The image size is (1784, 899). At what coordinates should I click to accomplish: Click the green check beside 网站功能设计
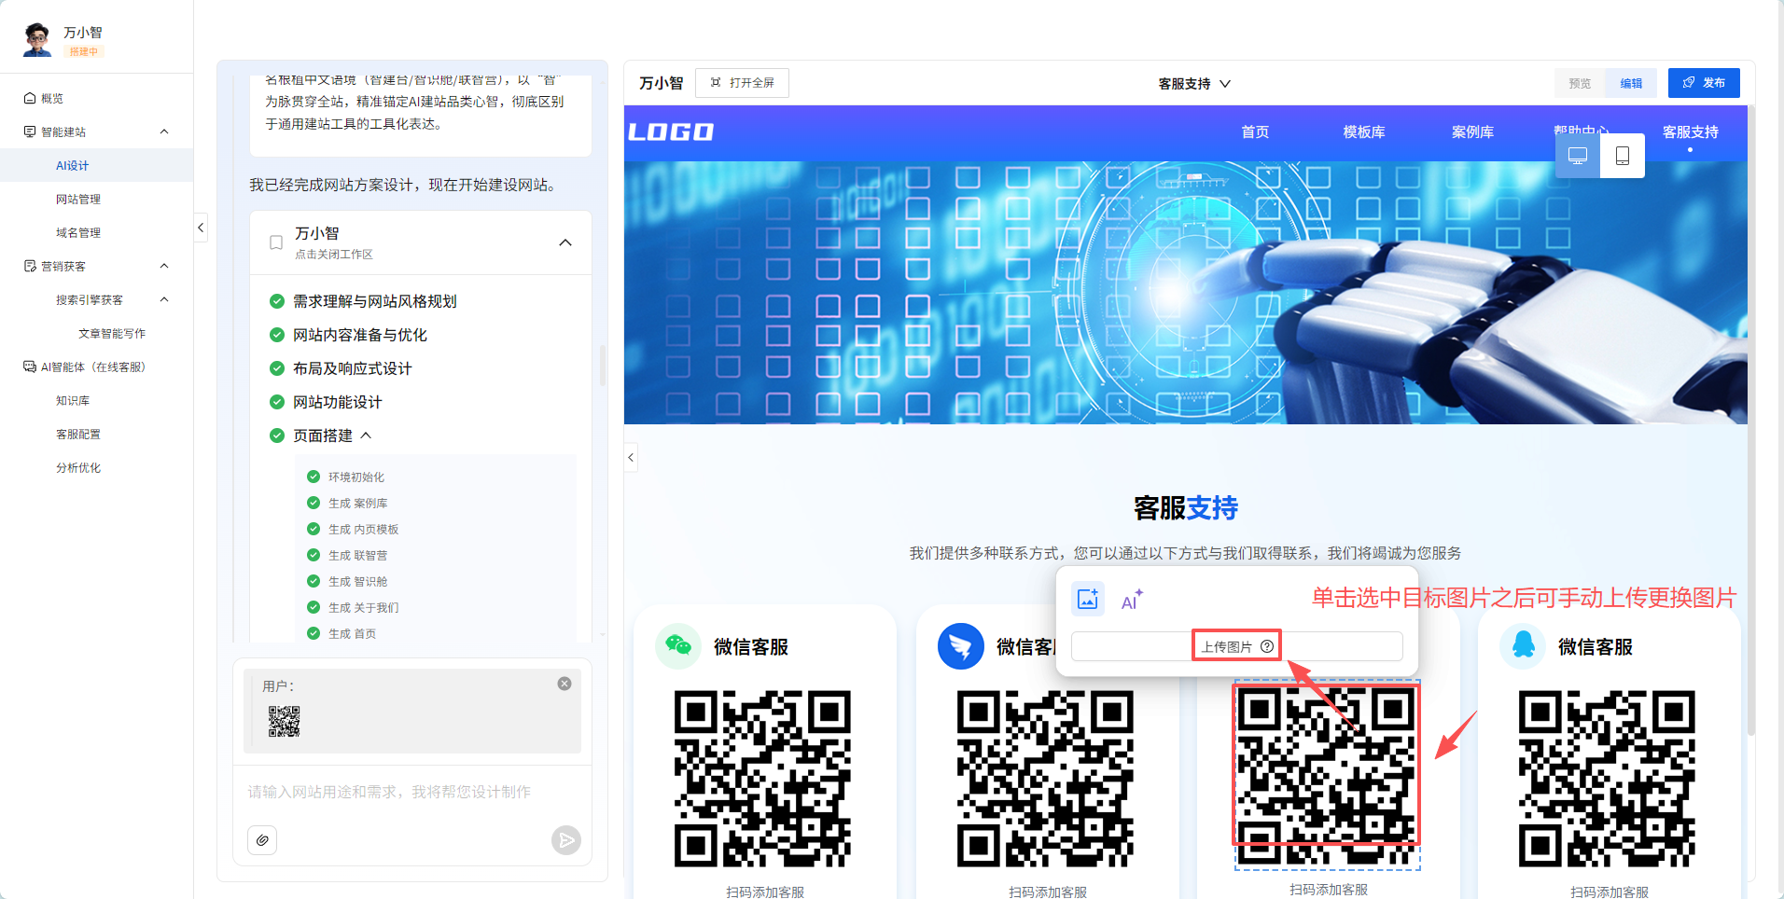(277, 402)
